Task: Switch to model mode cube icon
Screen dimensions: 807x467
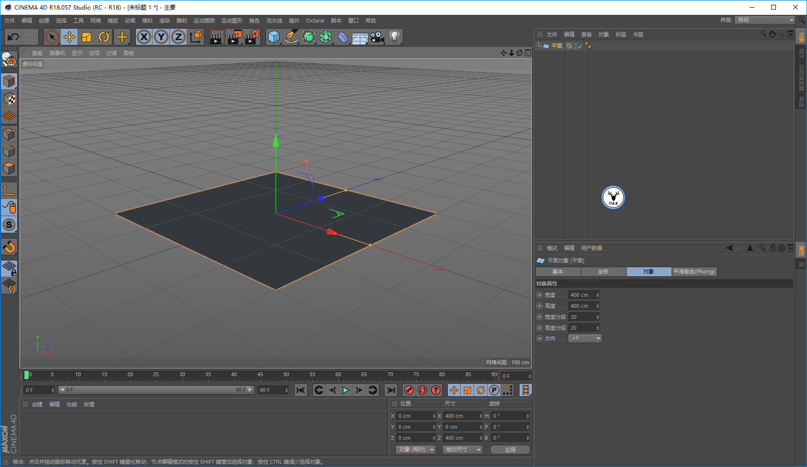Action: pyautogui.click(x=9, y=82)
